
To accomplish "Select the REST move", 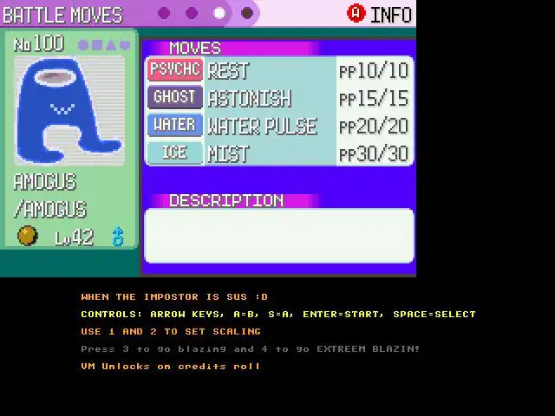I will point(229,71).
